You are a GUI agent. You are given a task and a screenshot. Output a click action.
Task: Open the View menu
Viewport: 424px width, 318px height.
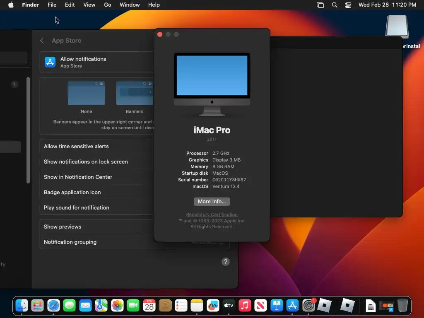pyautogui.click(x=89, y=5)
